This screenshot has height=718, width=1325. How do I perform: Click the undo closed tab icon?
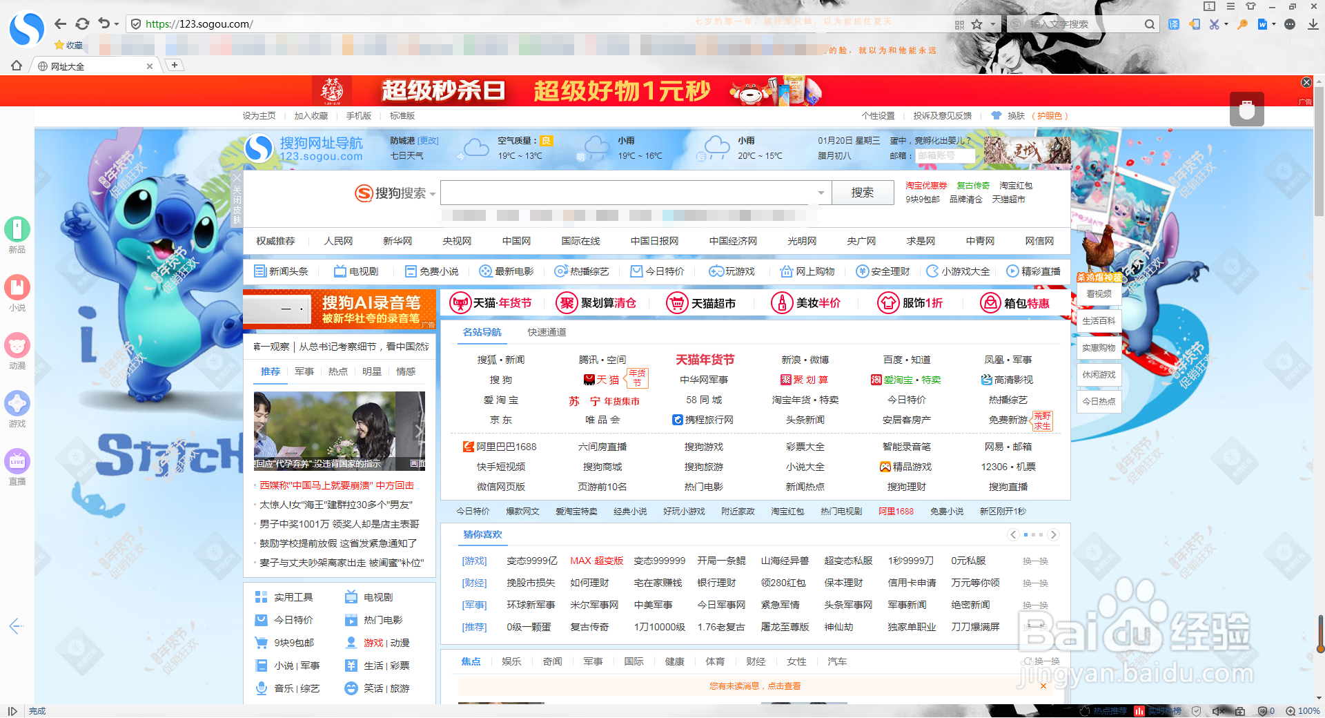pyautogui.click(x=104, y=23)
